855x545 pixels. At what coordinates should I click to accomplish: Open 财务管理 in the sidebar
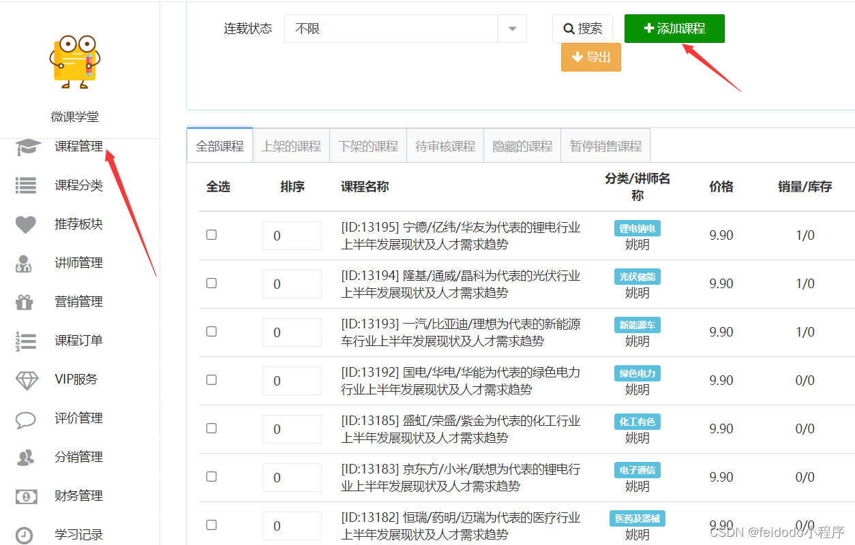79,496
